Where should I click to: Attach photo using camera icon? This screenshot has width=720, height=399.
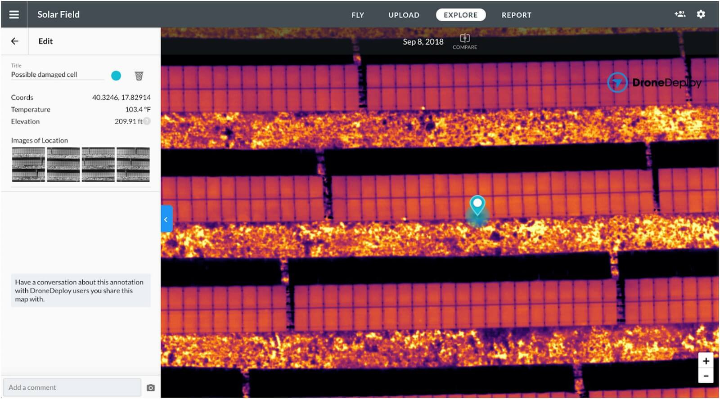151,387
